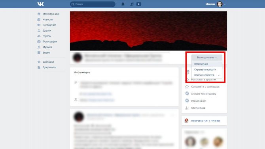The width and height of the screenshot is (265, 149).
Task: Click the star icon beside Сохранить в закладках
Action: point(187,87)
